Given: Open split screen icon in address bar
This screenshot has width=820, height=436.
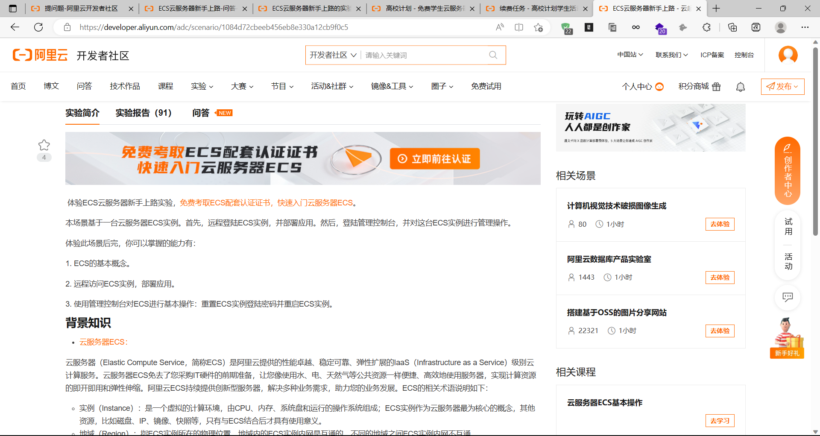Looking at the screenshot, I should click(519, 27).
